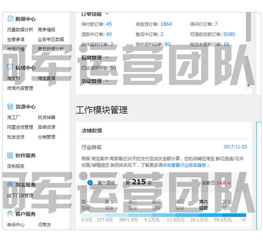Click the red up arrow next to 16名

229,183
